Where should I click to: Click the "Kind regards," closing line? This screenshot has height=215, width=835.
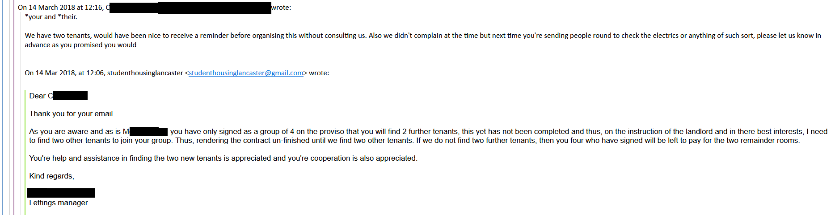coord(52,176)
